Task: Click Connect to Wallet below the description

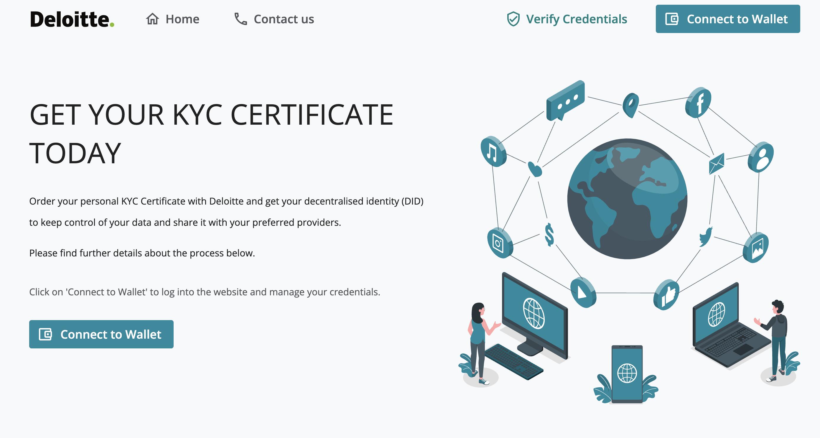Action: [x=101, y=334]
